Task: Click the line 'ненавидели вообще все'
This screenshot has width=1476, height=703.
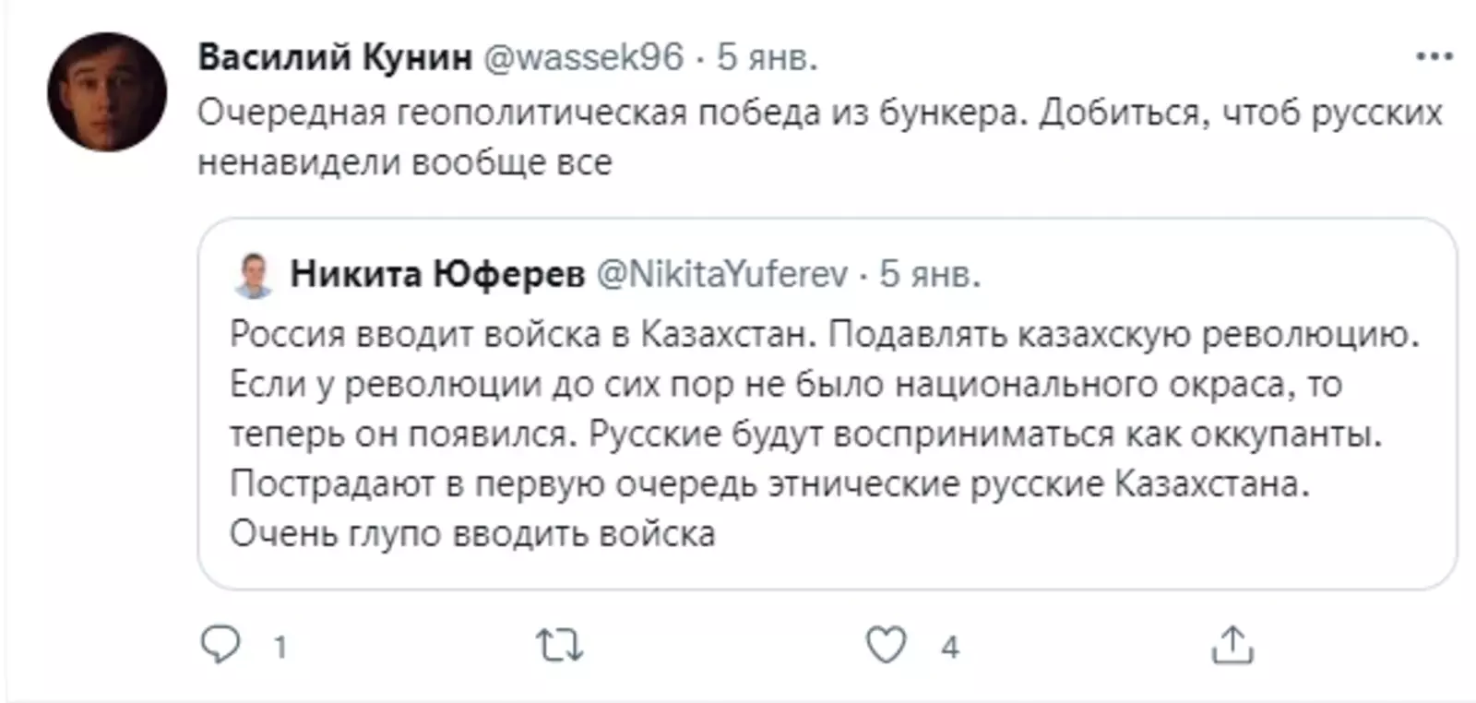Action: pyautogui.click(x=405, y=162)
